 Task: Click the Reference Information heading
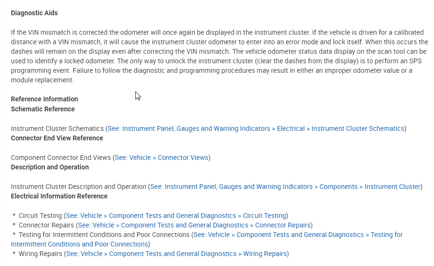click(x=44, y=99)
